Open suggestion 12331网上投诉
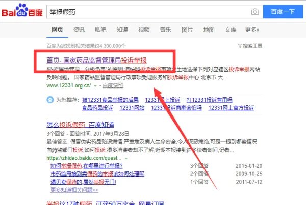306x205 pixels. (162, 100)
